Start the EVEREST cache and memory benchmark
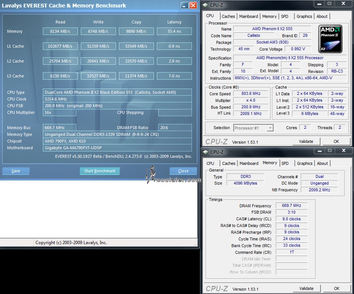 [100, 171]
